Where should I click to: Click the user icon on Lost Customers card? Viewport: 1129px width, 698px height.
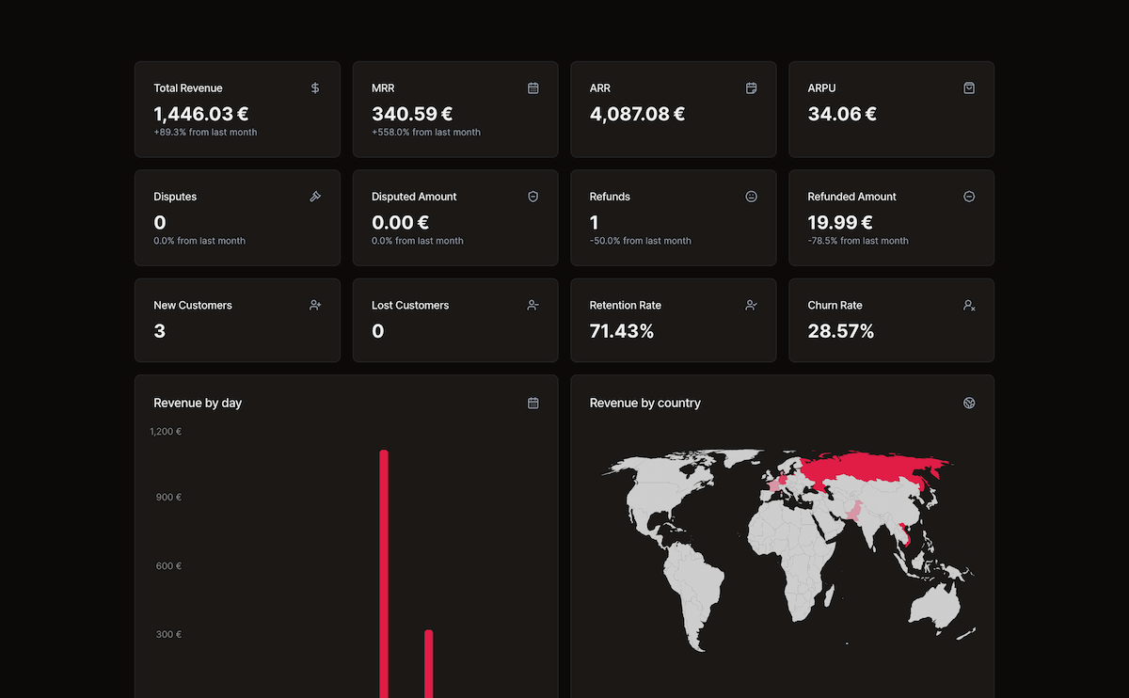click(x=533, y=305)
